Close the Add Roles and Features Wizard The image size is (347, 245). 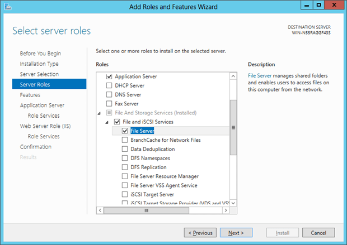point(334,5)
